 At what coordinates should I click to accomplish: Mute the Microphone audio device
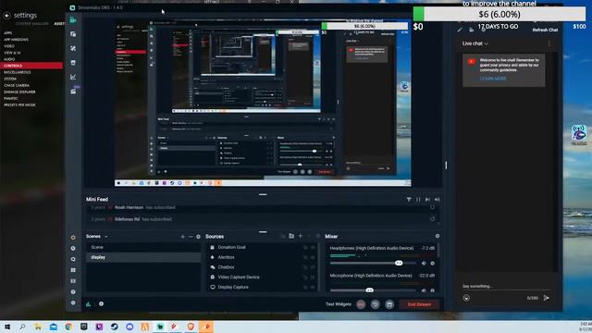[x=424, y=290]
